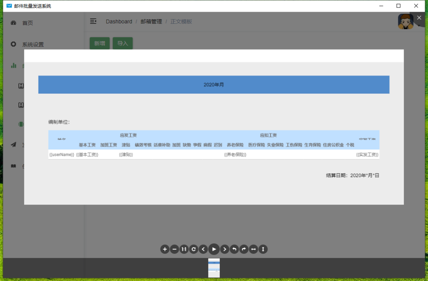This screenshot has width=428, height=281.
Task: Select the template thumbnail in bottom strip
Action: click(214, 268)
